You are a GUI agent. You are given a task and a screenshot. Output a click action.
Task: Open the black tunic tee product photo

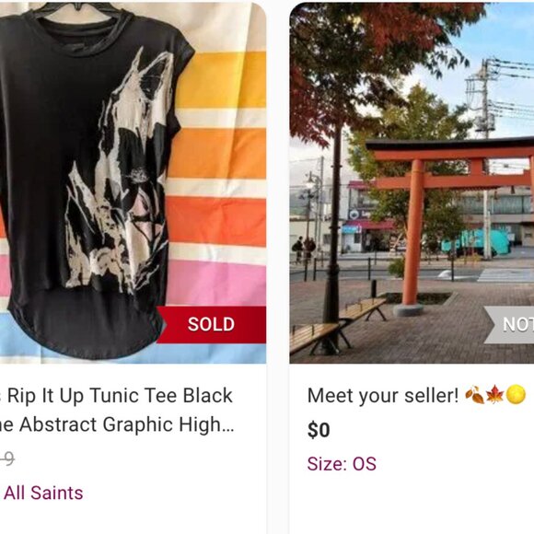(133, 183)
